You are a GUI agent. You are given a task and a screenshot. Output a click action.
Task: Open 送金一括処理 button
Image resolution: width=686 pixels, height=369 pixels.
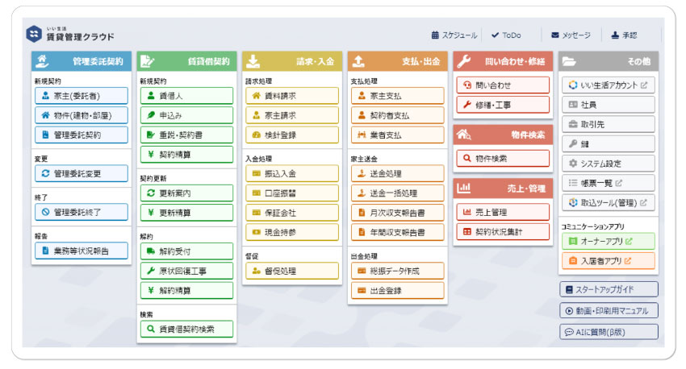pyautogui.click(x=398, y=193)
